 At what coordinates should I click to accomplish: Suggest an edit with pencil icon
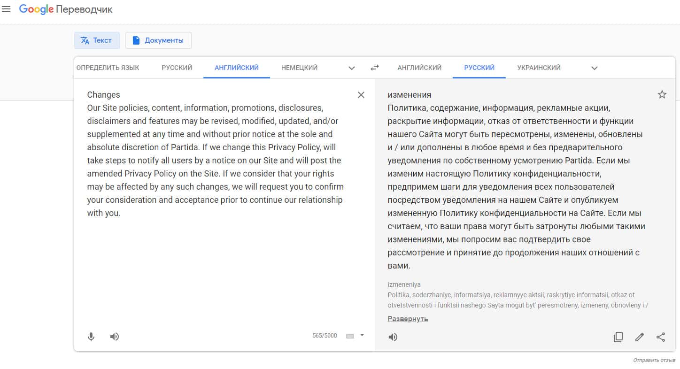point(639,337)
